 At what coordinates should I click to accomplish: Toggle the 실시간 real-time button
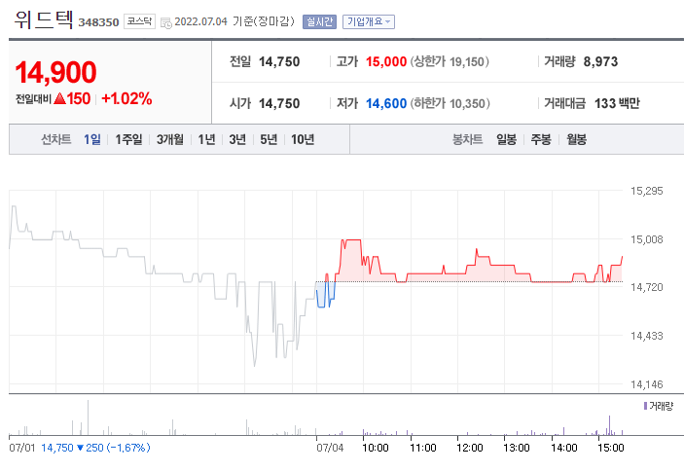(x=319, y=21)
